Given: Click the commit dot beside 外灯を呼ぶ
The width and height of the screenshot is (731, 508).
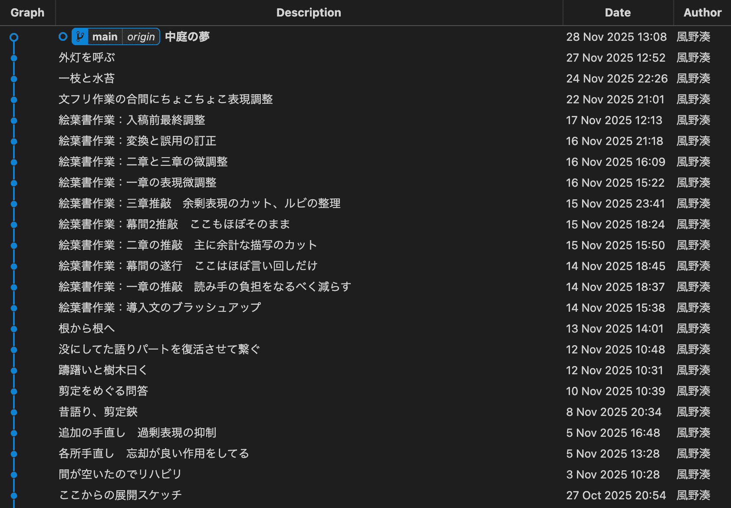Looking at the screenshot, I should (x=14, y=58).
